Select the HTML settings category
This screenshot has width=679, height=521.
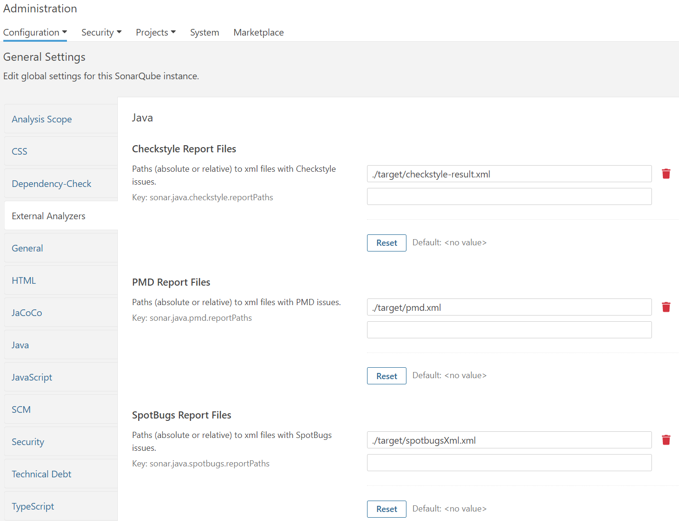61,280
